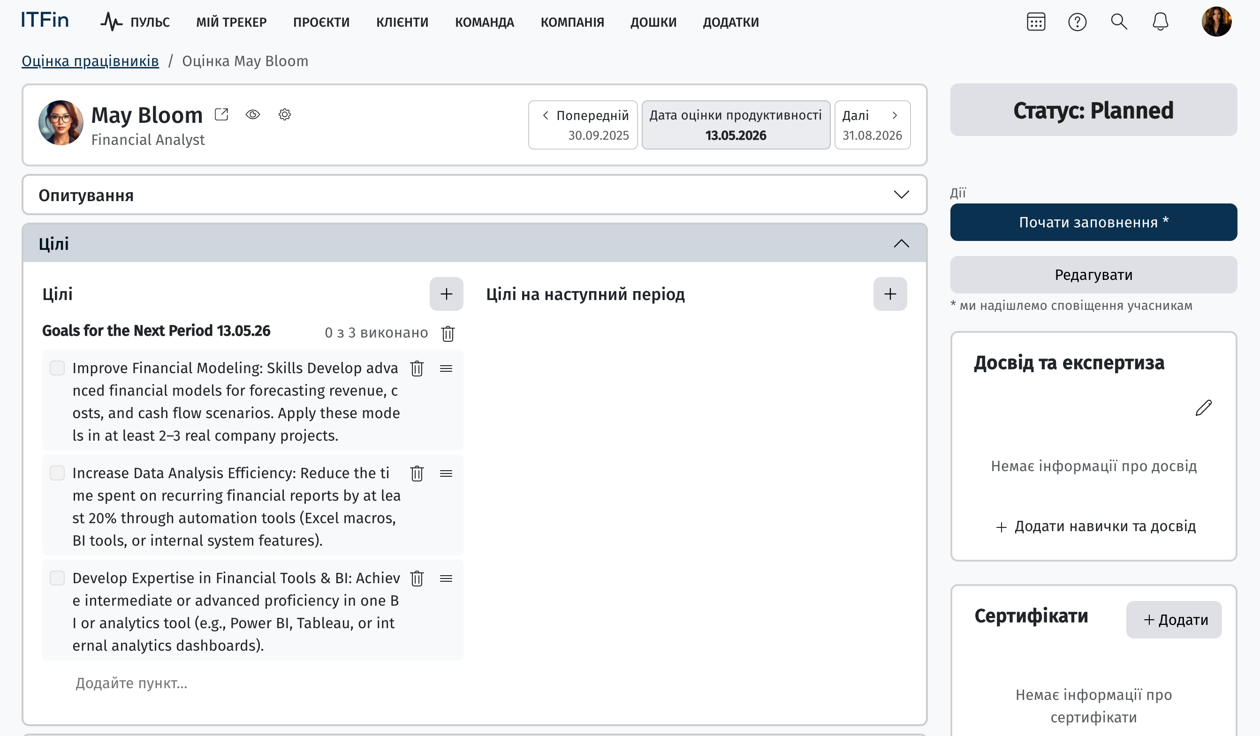This screenshot has height=736, width=1260.
Task: Open the calendar icon in top bar
Action: click(x=1035, y=22)
